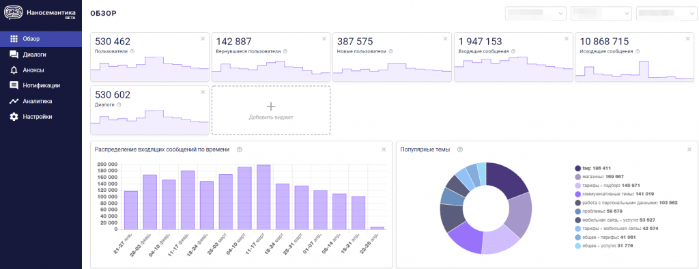Click the 530 462 users value
Screen dimensions: 699x269
tap(113, 42)
